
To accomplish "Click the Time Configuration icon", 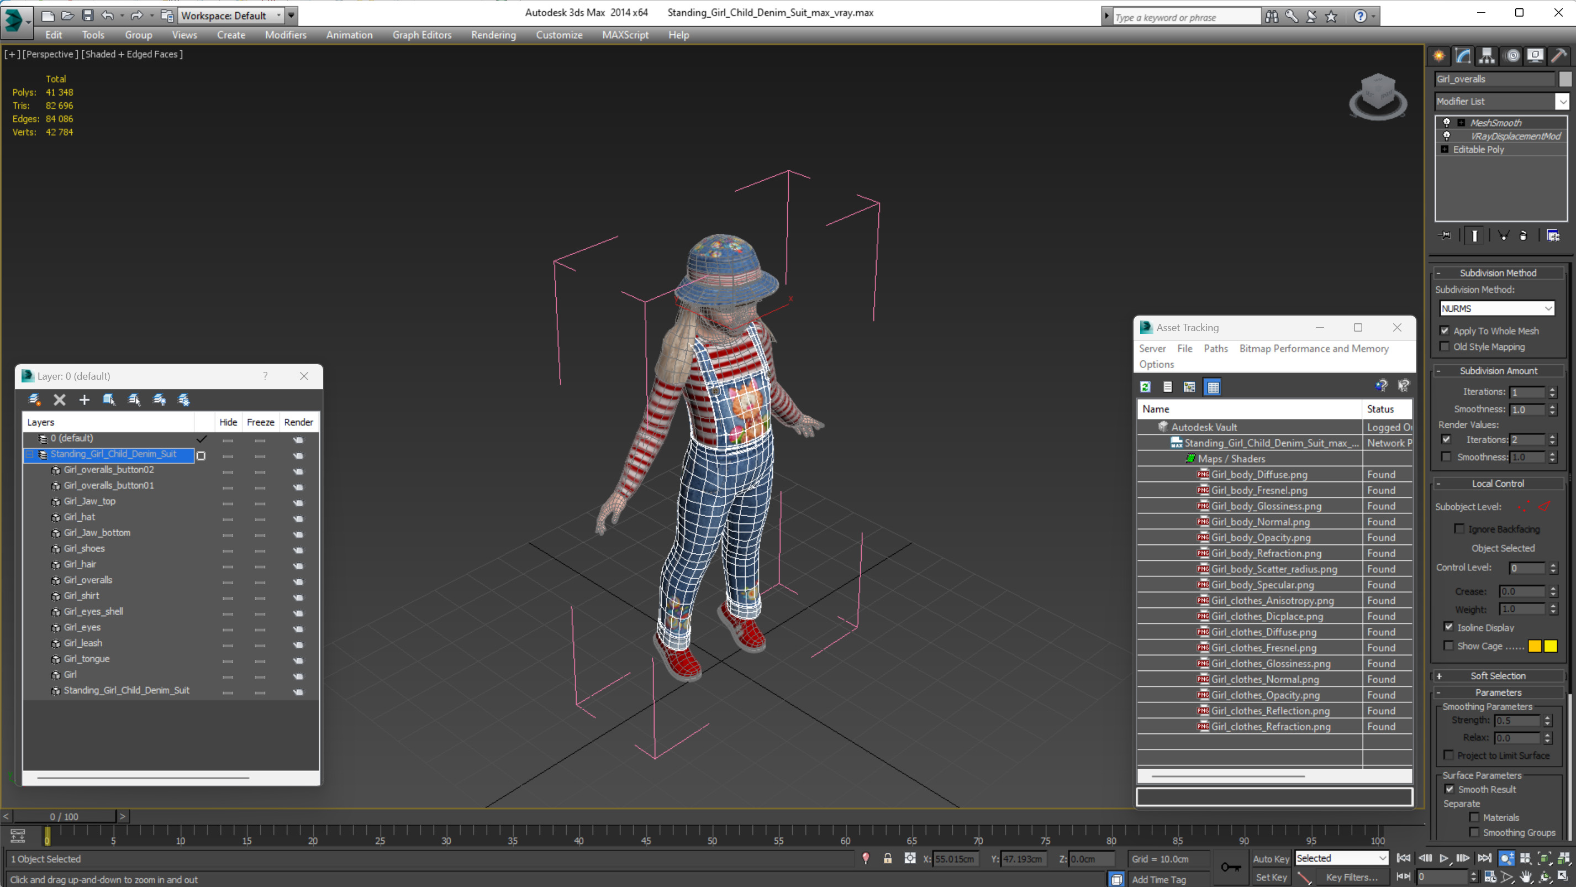I will [x=1490, y=877].
